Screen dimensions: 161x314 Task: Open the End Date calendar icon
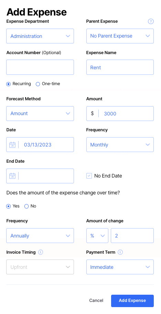[x=12, y=176]
